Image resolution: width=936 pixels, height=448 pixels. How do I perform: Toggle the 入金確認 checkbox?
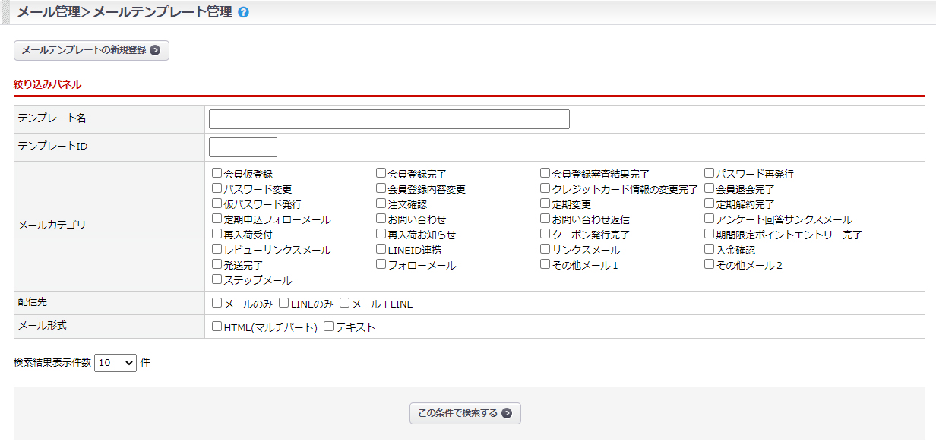coord(710,249)
